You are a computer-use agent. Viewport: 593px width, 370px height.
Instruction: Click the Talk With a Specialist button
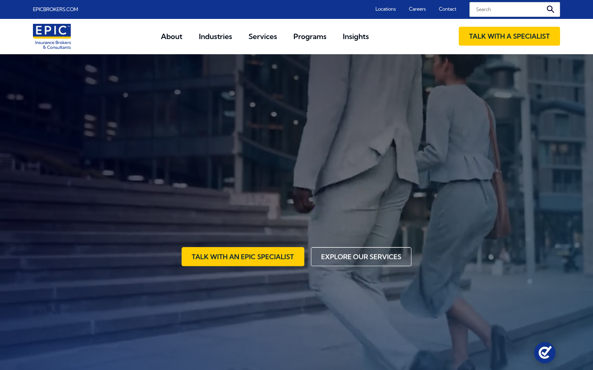509,36
